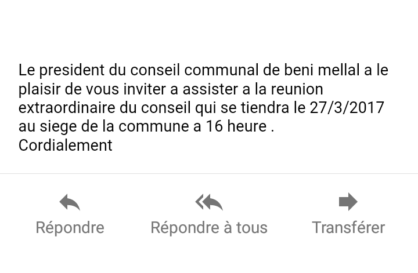Viewport: 418px width, 273px height.
Task: Click the text "16 heure" in the message
Action: tap(236, 126)
